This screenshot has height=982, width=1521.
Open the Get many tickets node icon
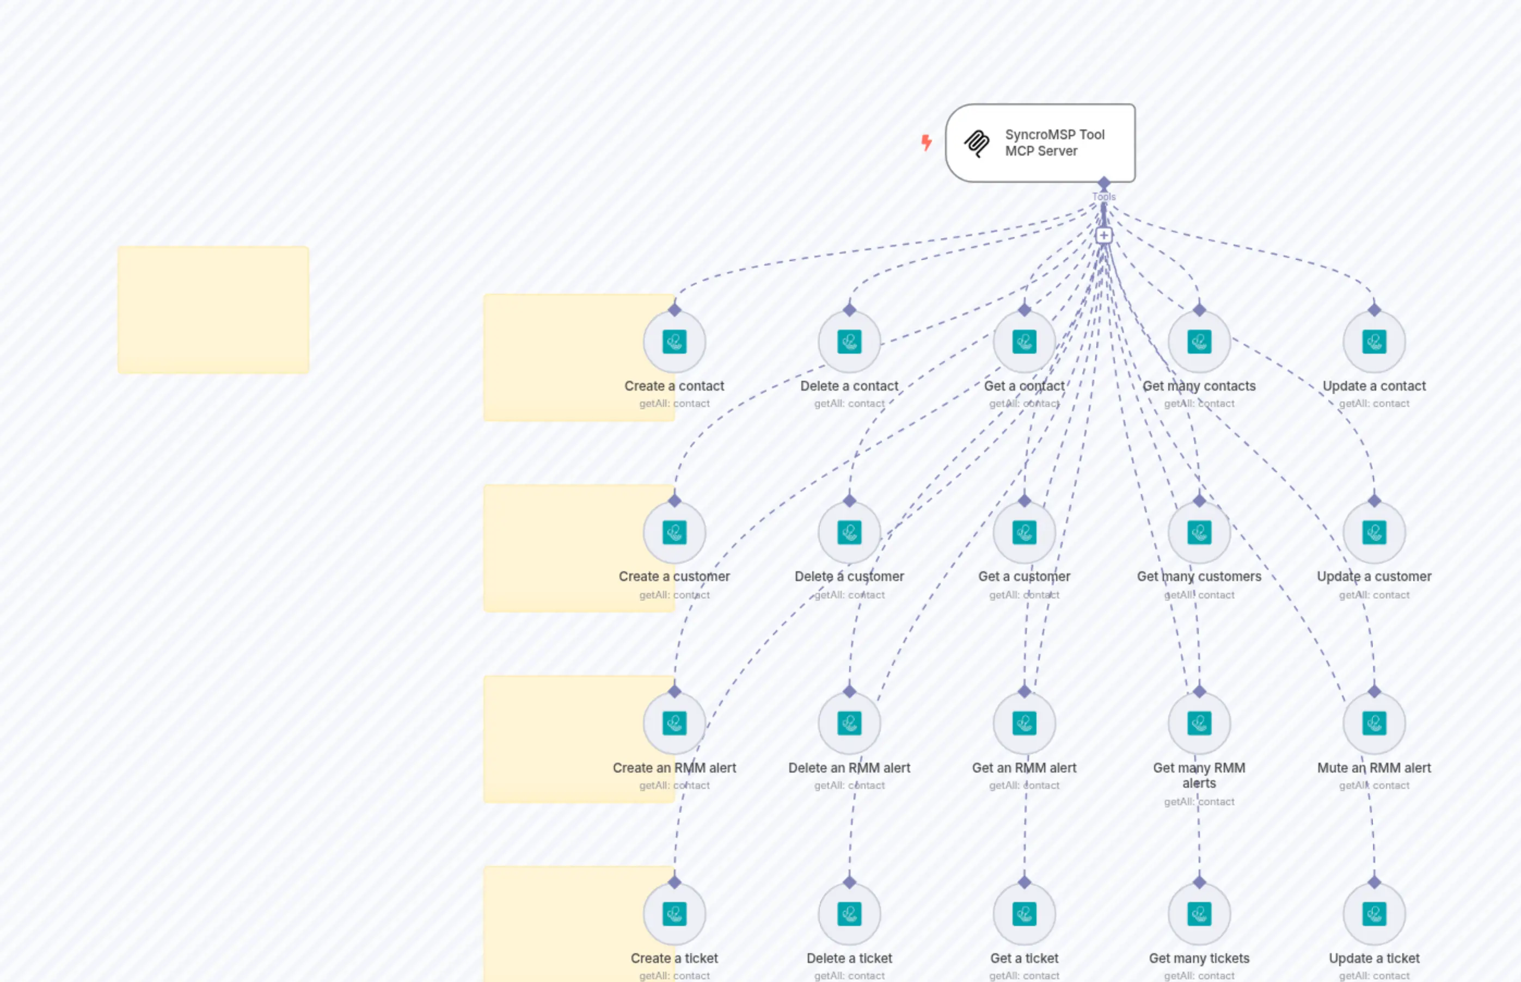[x=1199, y=914]
